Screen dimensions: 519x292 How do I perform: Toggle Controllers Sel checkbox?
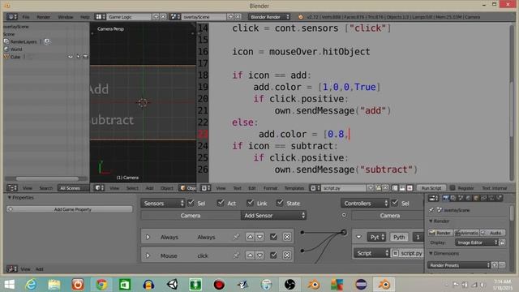pyautogui.click(x=395, y=203)
